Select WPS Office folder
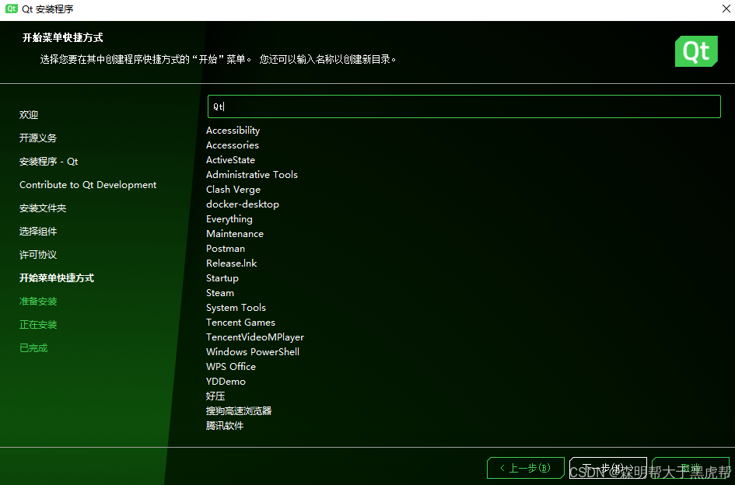 point(231,366)
